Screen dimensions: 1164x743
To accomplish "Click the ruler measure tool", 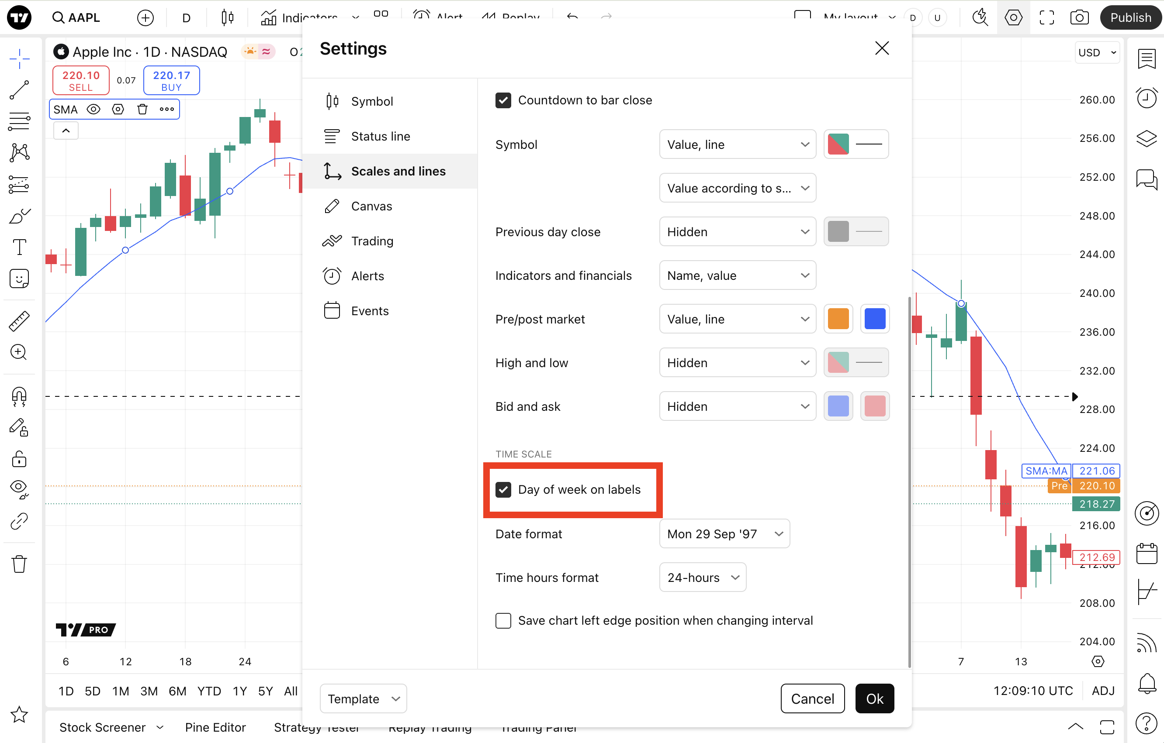I will [19, 321].
